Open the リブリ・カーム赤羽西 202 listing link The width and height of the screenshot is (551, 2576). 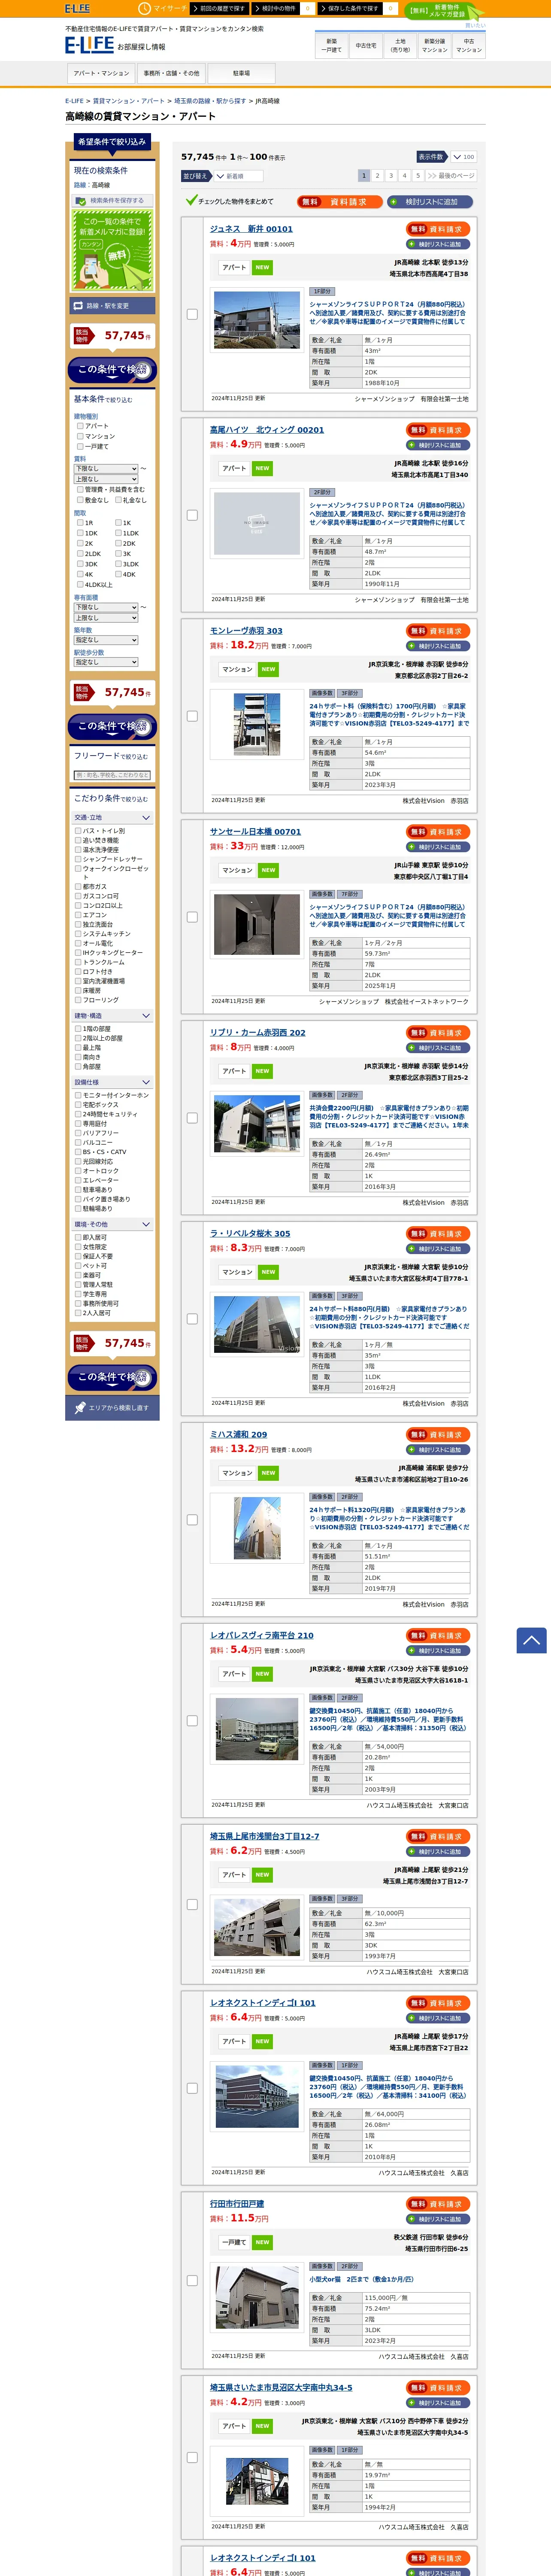click(258, 1033)
